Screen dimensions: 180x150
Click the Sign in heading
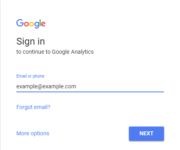(31, 41)
